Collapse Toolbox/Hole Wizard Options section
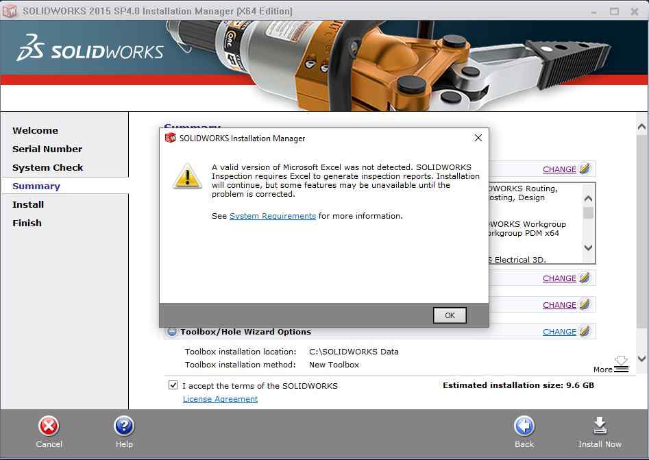The height and width of the screenshot is (460, 649). (x=172, y=332)
